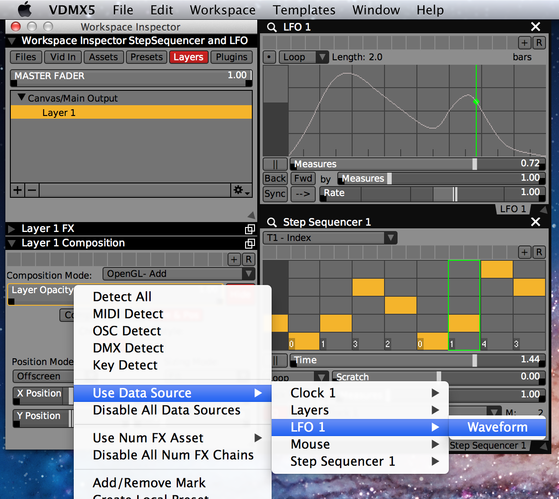Click the Sync button in LFO 1

pyautogui.click(x=275, y=194)
